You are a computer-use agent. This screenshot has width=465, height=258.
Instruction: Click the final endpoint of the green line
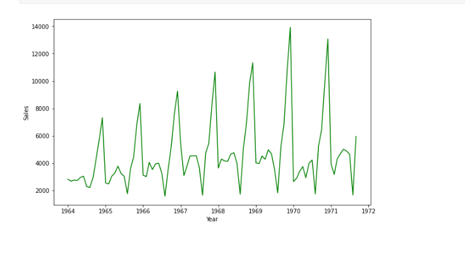(x=356, y=137)
